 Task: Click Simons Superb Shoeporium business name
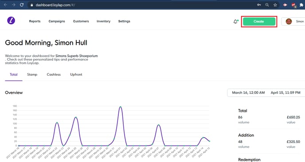click(x=77, y=56)
